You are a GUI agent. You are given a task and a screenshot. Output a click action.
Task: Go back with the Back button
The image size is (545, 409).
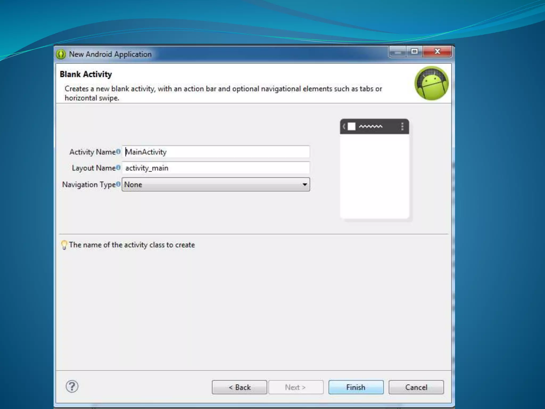(x=239, y=387)
